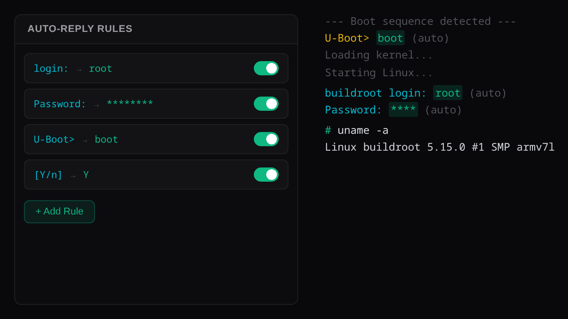This screenshot has height=319, width=568.
Task: Click the AUTO-REPLY RULES panel header
Action: click(80, 29)
